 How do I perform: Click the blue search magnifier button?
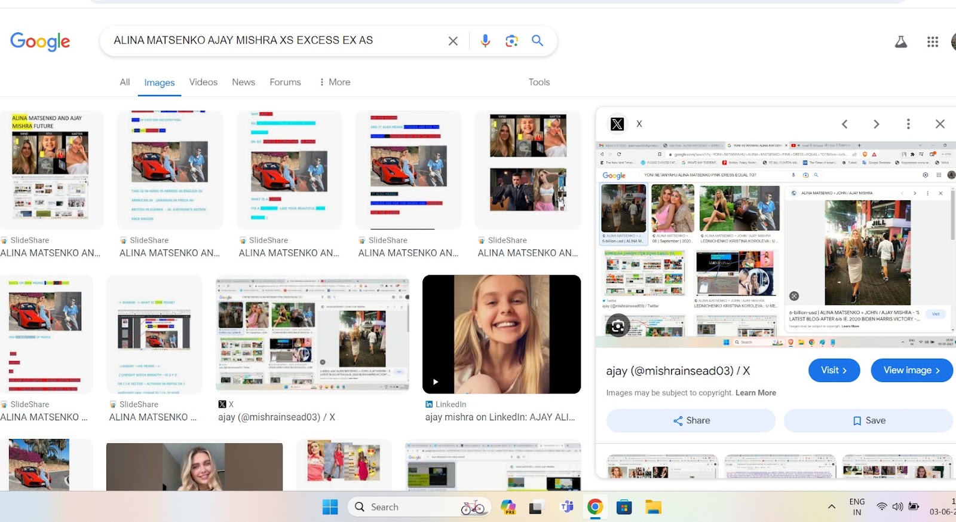point(537,41)
